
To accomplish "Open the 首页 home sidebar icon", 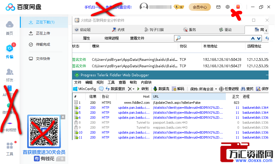I will (x=9, y=28).
